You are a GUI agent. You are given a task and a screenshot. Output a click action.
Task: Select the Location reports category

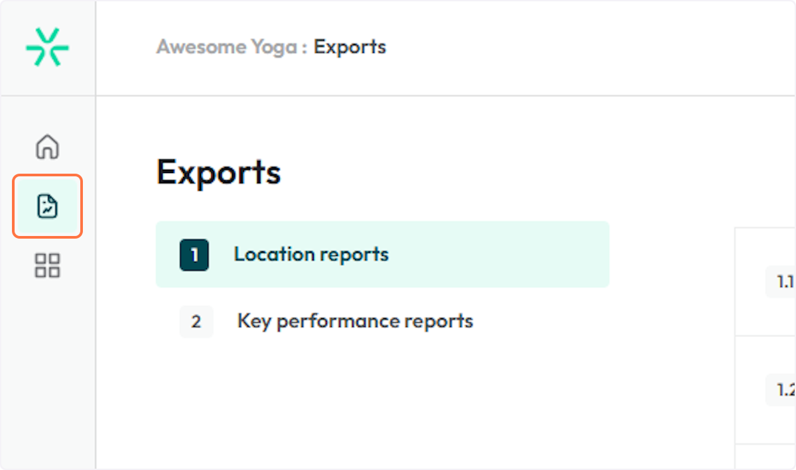311,255
